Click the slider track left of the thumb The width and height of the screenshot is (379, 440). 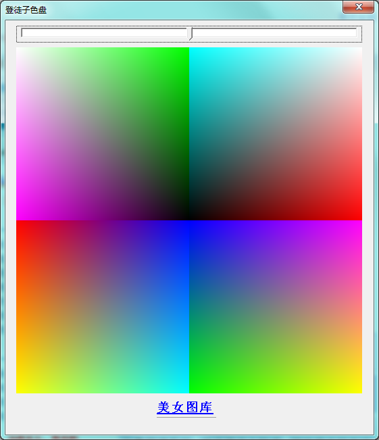coord(105,32)
